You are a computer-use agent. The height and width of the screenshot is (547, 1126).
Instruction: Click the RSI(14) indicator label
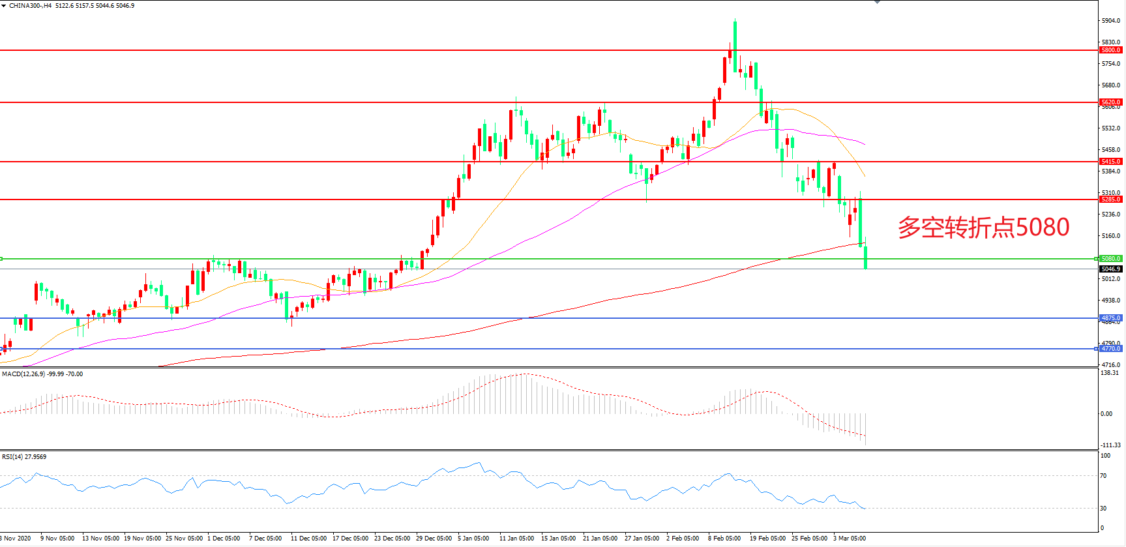pyautogui.click(x=12, y=457)
